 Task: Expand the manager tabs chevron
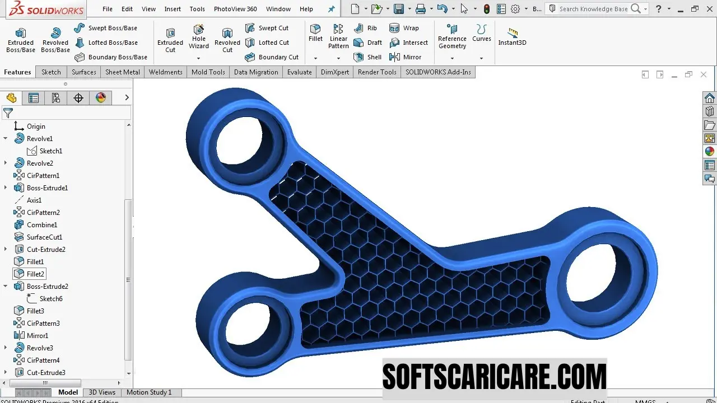pyautogui.click(x=127, y=97)
